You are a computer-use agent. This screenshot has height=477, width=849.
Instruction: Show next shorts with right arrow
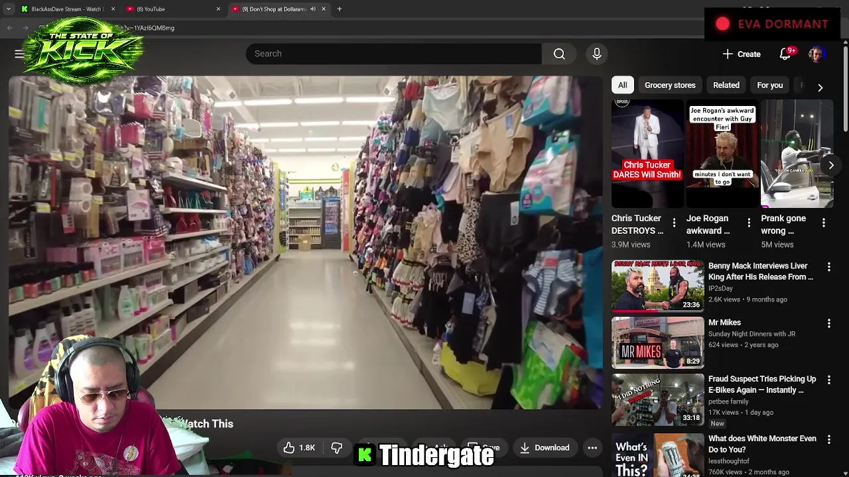[x=830, y=165]
